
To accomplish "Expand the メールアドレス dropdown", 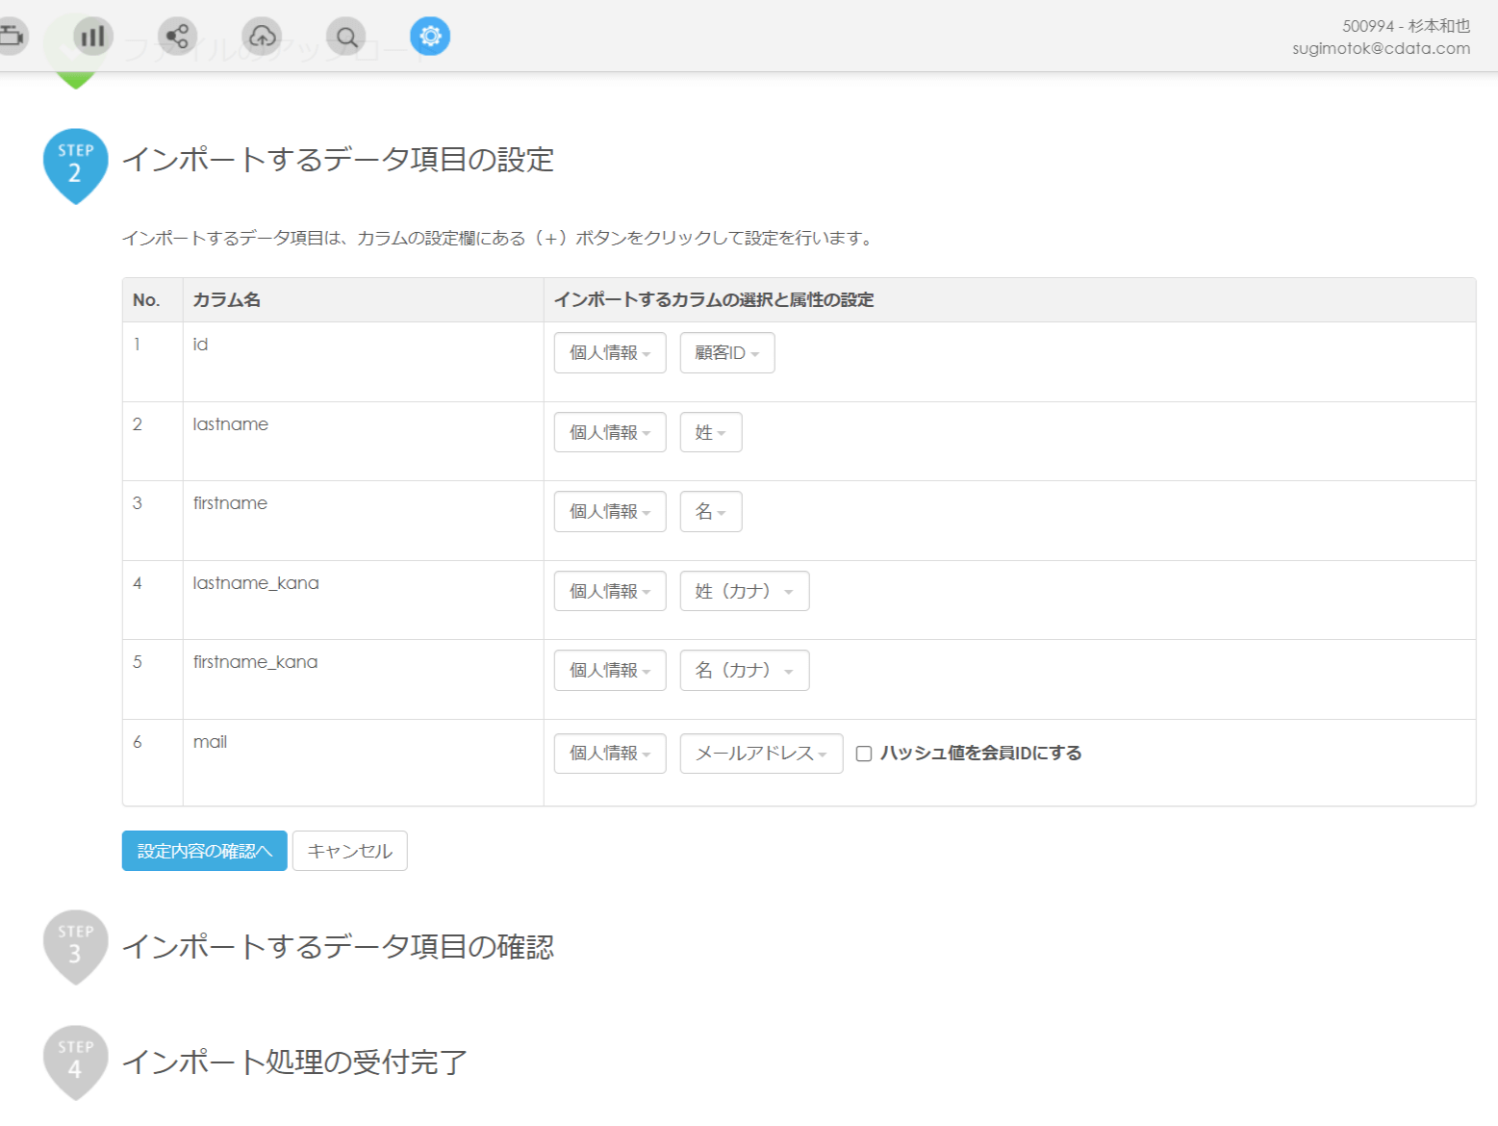I will click(x=762, y=754).
